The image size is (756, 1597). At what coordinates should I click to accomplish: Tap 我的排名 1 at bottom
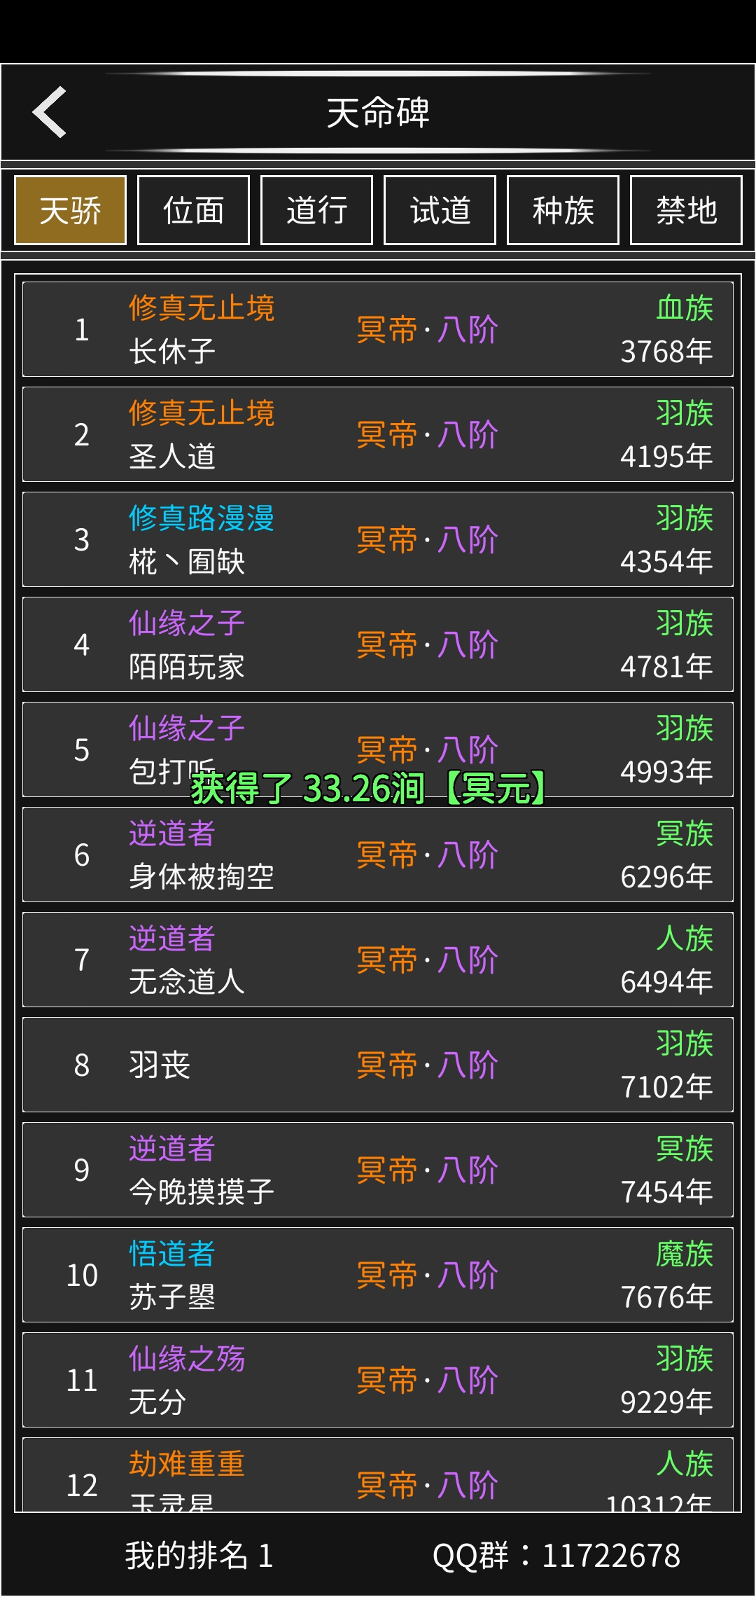tap(199, 1556)
